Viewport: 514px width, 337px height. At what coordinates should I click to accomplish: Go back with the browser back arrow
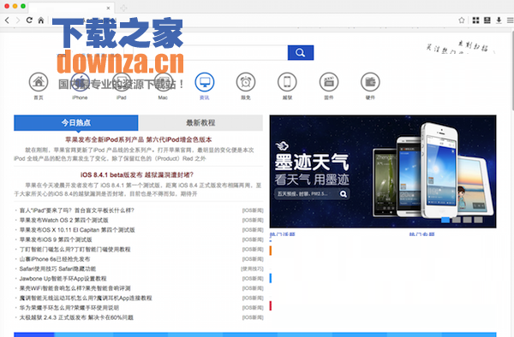click(x=7, y=21)
